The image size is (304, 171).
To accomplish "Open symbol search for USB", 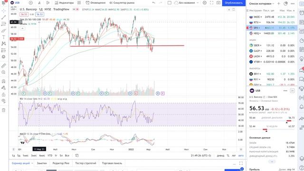I will (x=15, y=3).
